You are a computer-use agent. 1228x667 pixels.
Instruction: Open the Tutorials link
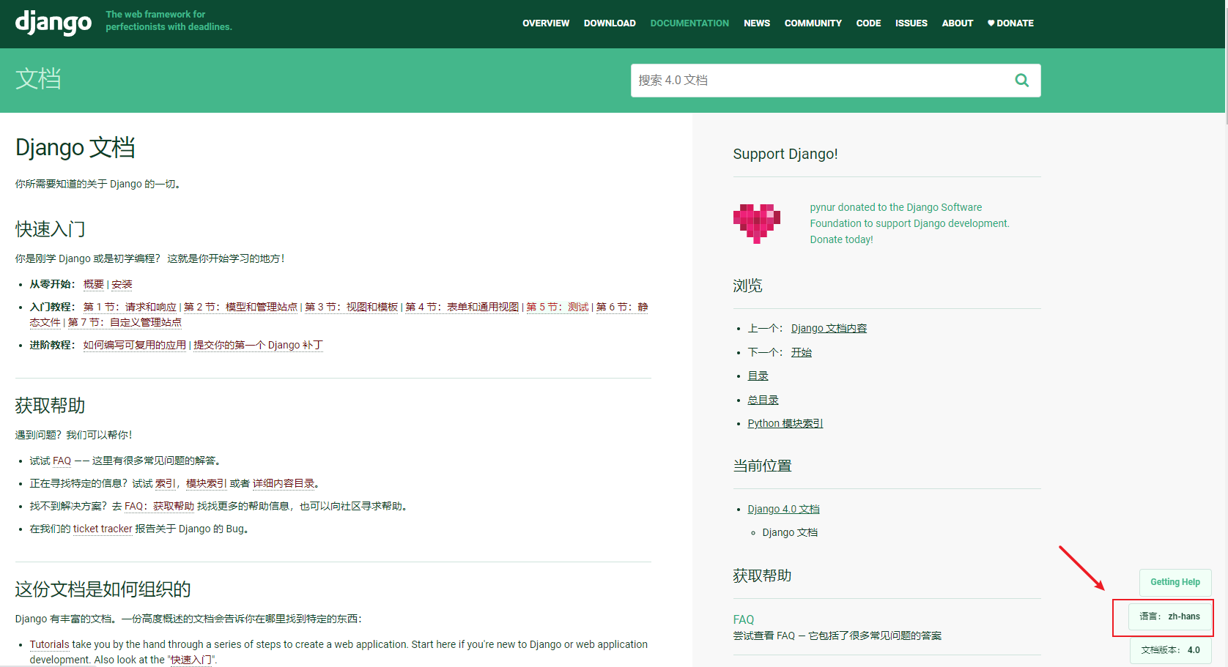(x=49, y=645)
